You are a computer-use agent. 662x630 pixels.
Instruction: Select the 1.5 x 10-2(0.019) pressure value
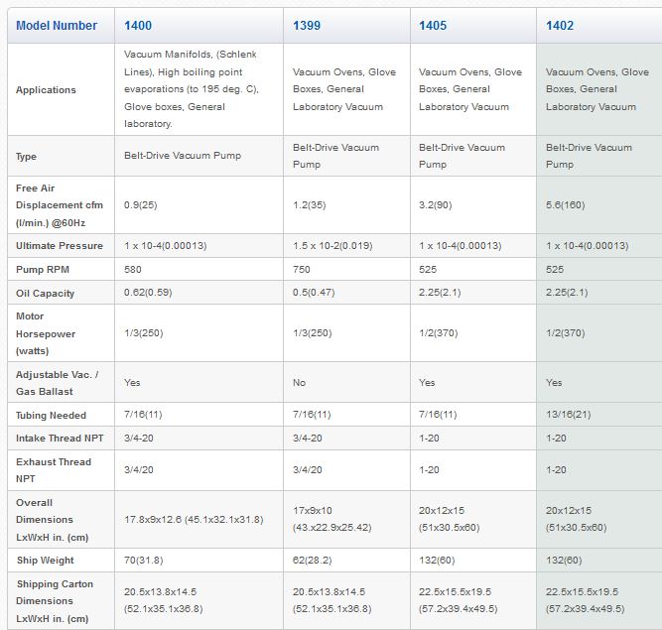coord(339,246)
